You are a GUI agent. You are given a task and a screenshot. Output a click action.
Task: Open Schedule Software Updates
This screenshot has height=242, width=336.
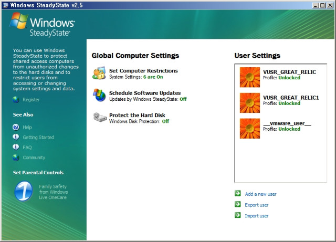(x=145, y=93)
